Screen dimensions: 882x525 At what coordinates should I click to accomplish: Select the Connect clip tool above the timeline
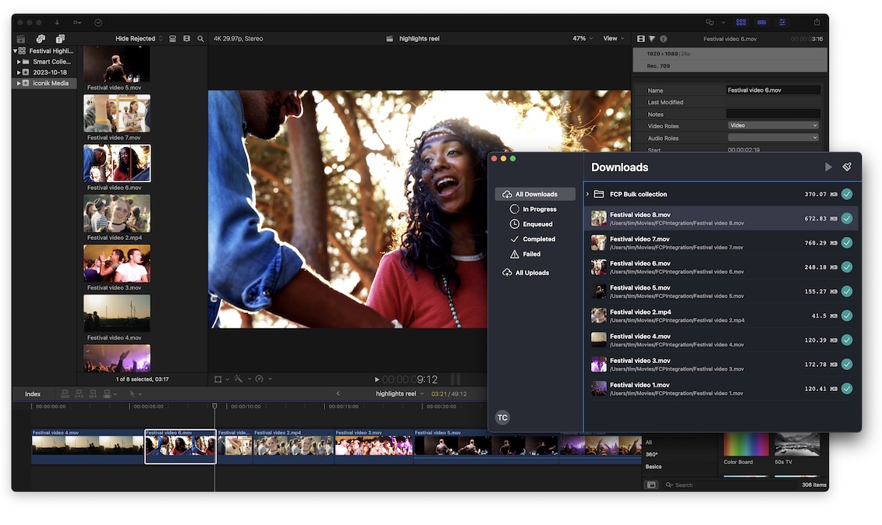(65, 394)
